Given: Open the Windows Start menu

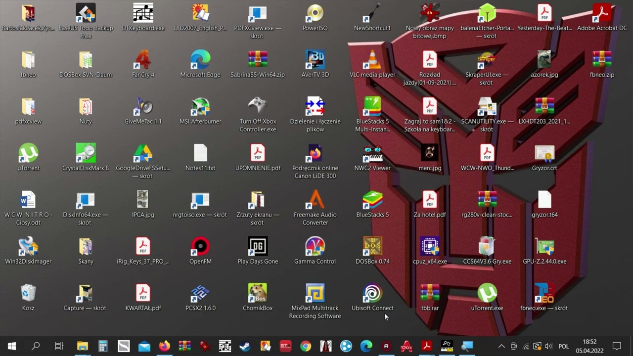Looking at the screenshot, I should (x=12, y=346).
